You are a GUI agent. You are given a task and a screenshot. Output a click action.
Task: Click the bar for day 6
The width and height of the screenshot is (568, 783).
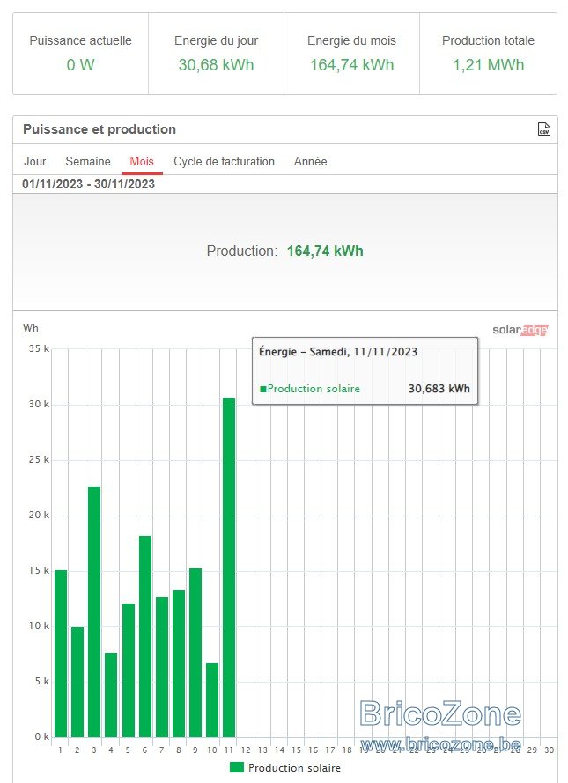click(145, 637)
